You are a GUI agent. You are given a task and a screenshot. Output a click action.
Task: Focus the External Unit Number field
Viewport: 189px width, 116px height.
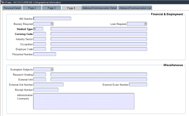49,85
